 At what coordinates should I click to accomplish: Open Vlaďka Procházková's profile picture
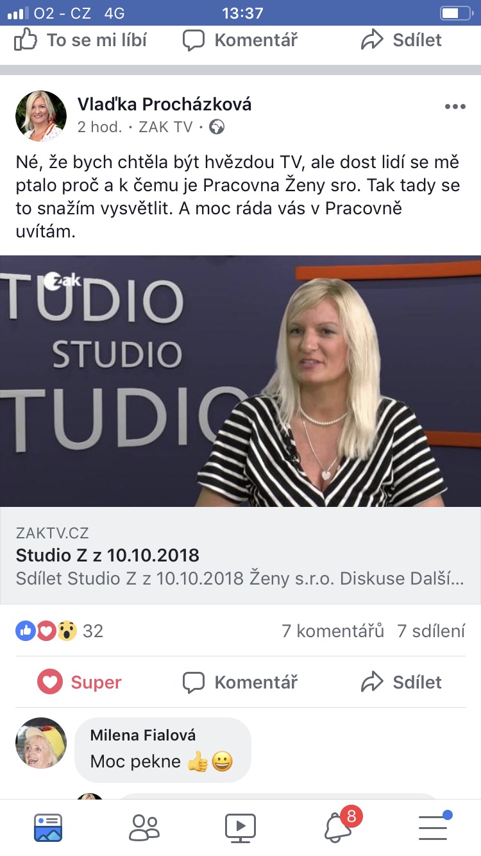(41, 116)
